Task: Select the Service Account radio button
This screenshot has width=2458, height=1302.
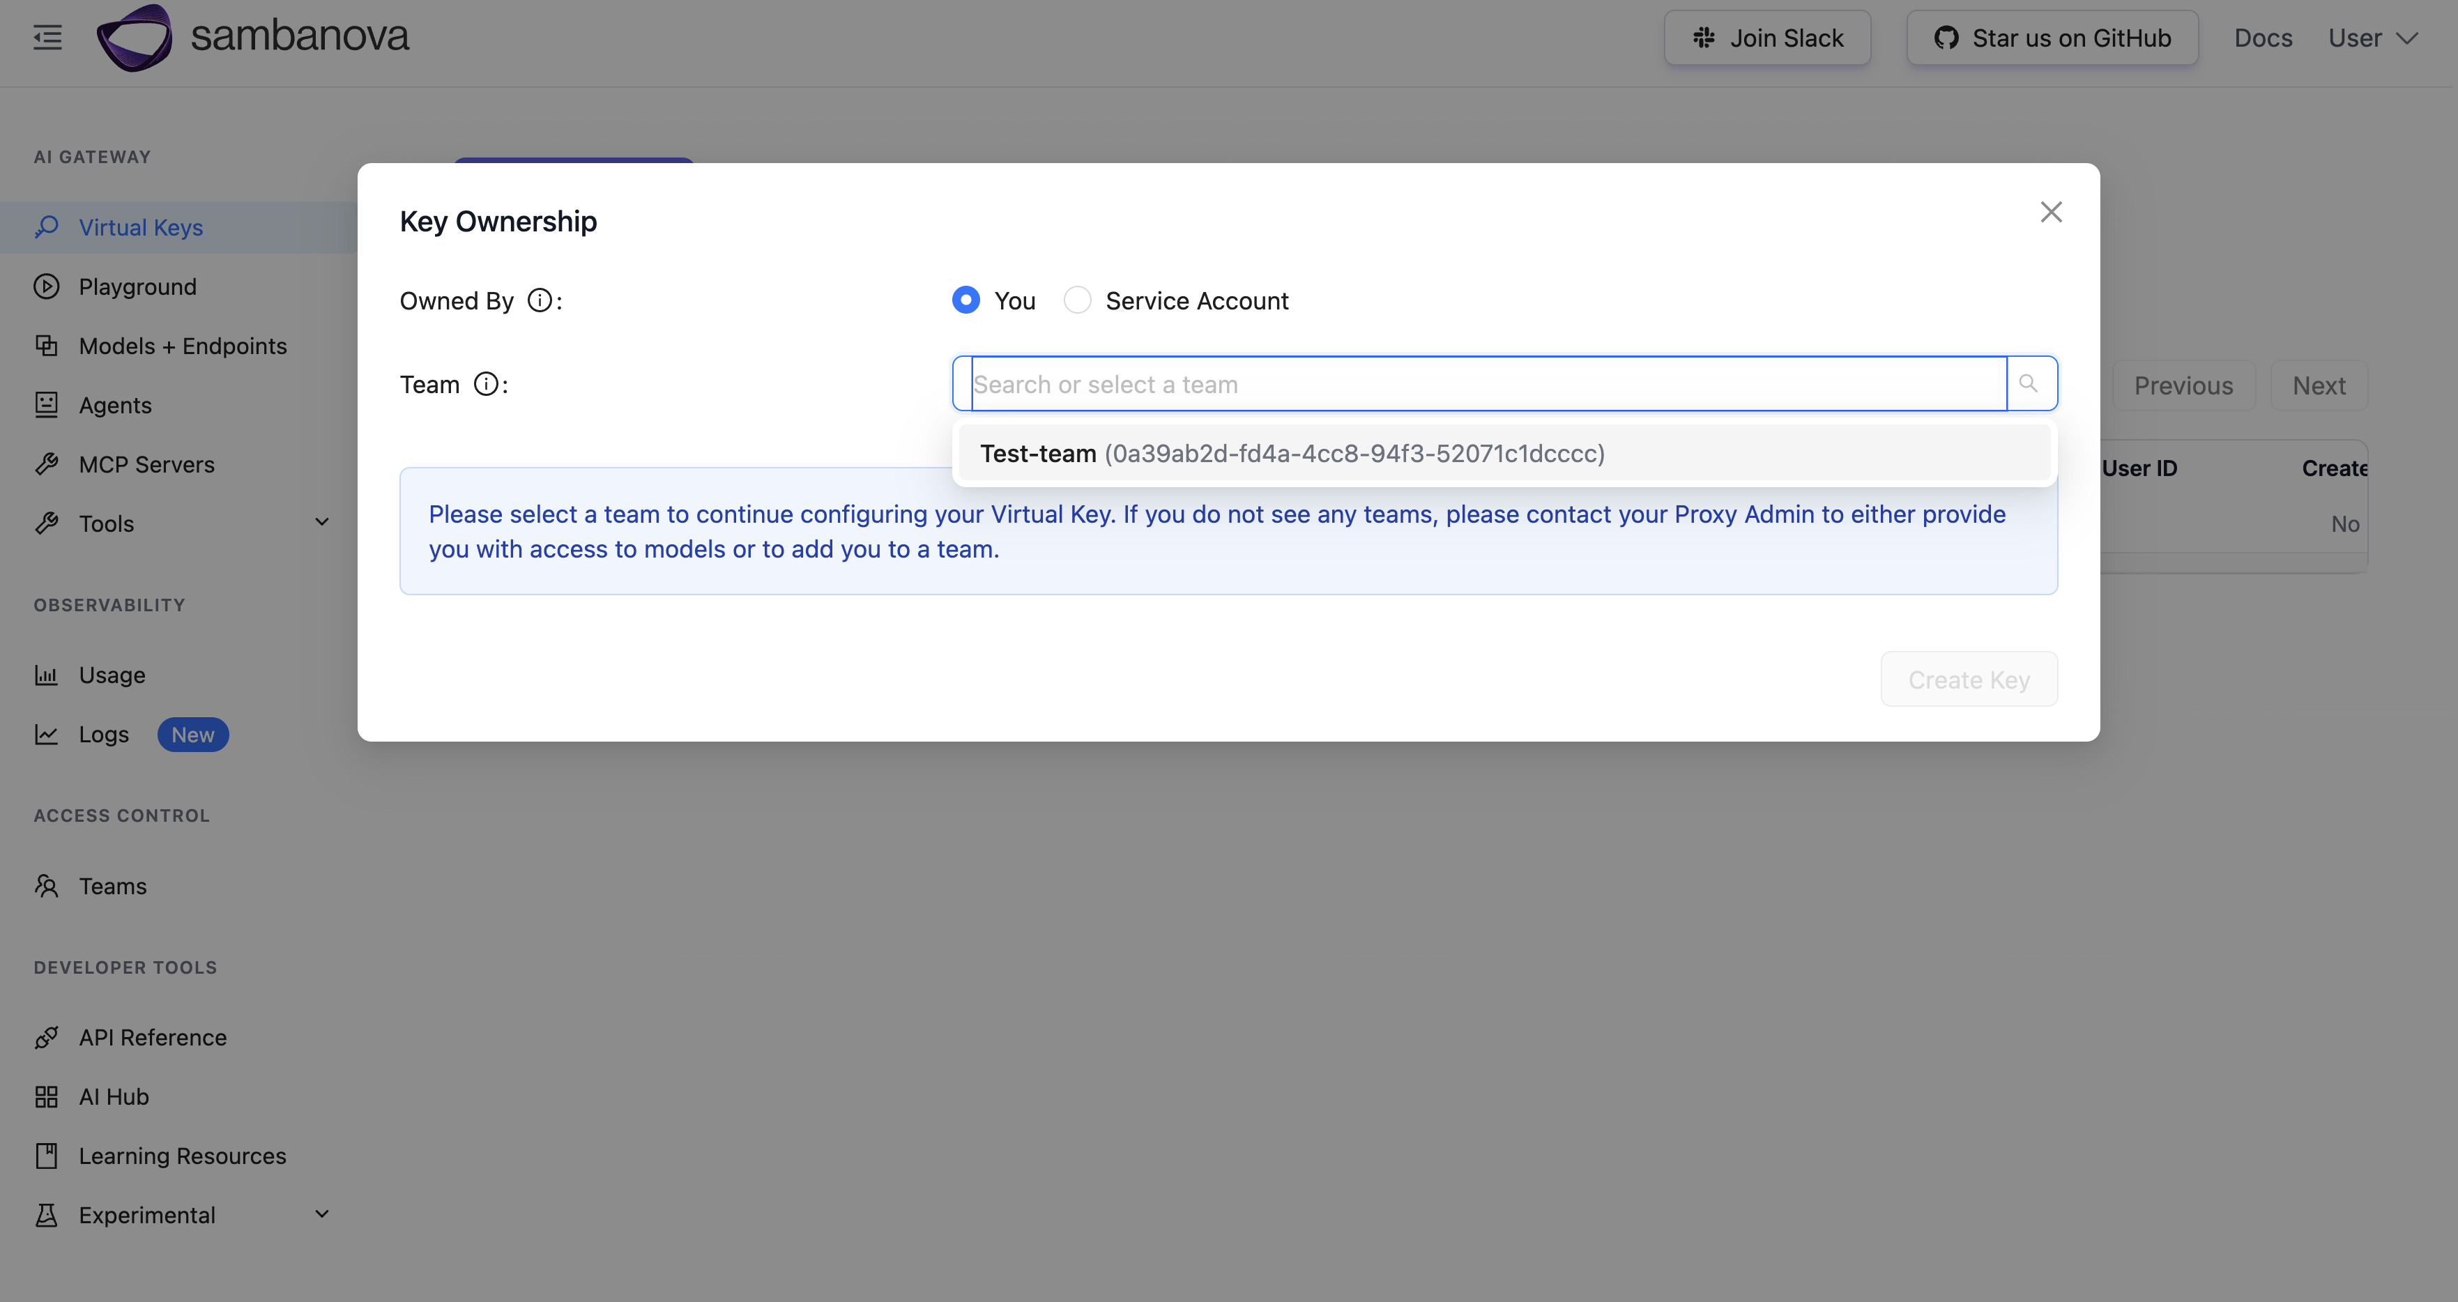Action: 1077,300
